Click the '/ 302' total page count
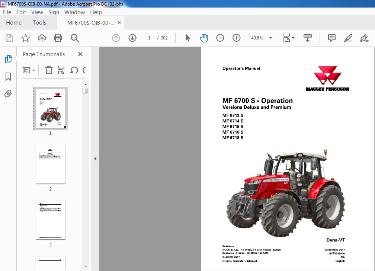This screenshot has height=271, width=375. [162, 38]
